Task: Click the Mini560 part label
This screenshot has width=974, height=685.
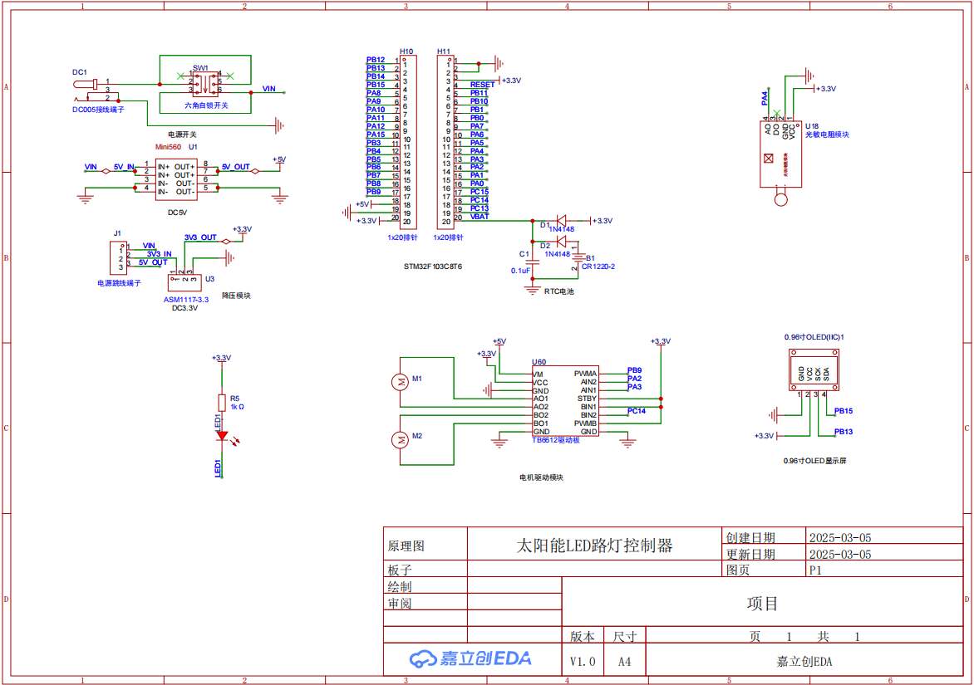Action: 169,147
